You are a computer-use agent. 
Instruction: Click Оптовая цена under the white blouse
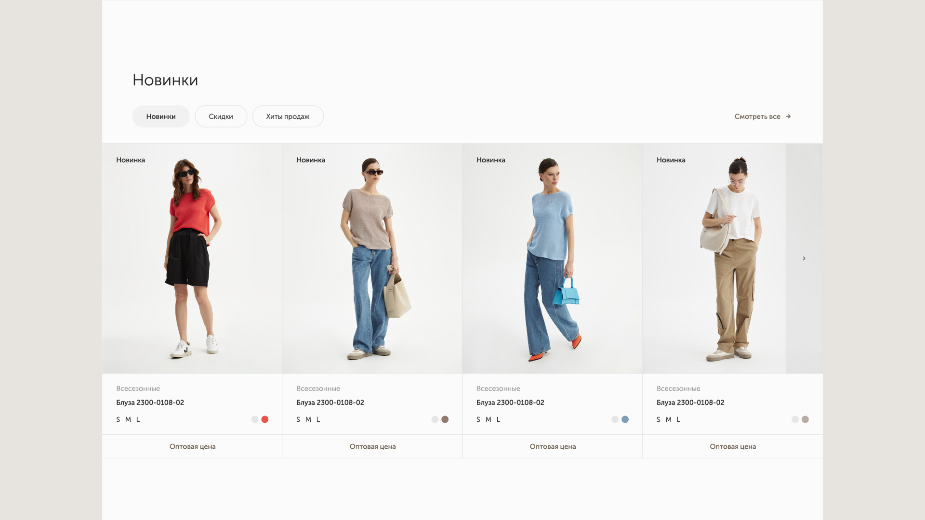pyautogui.click(x=733, y=446)
